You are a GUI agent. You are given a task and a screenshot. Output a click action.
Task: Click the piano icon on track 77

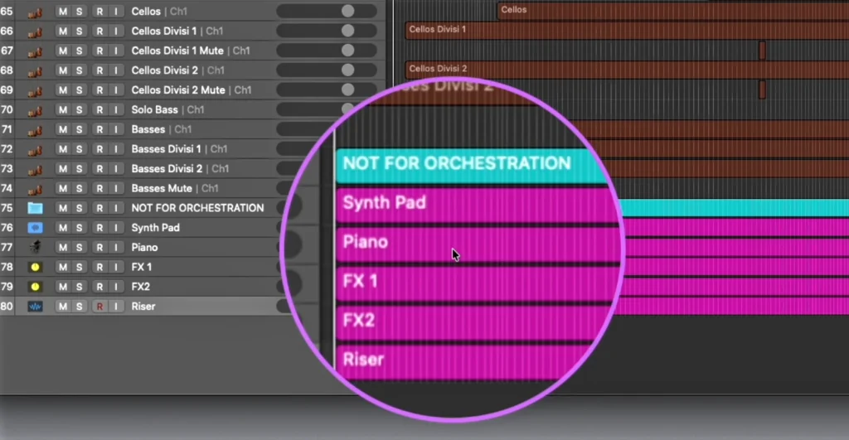coord(35,247)
